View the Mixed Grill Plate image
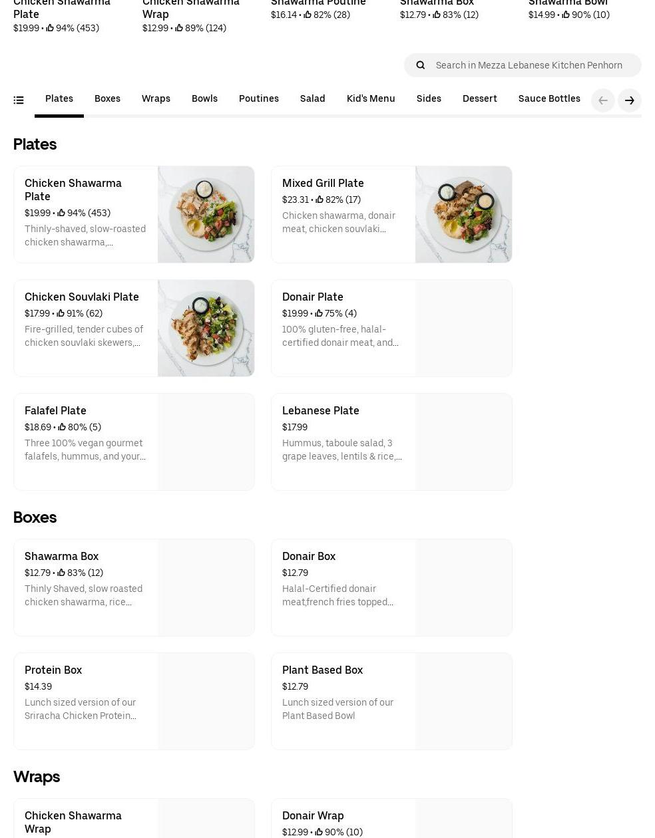 (x=463, y=214)
